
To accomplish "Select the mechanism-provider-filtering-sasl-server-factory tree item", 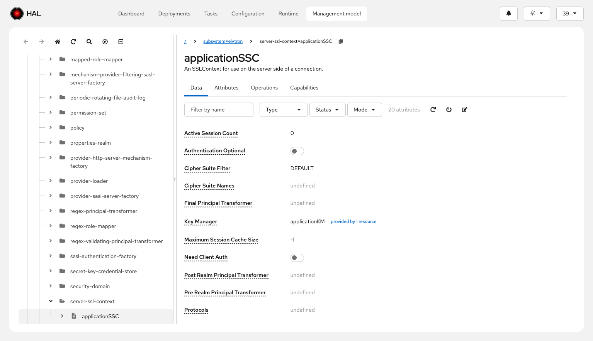I will tap(112, 78).
